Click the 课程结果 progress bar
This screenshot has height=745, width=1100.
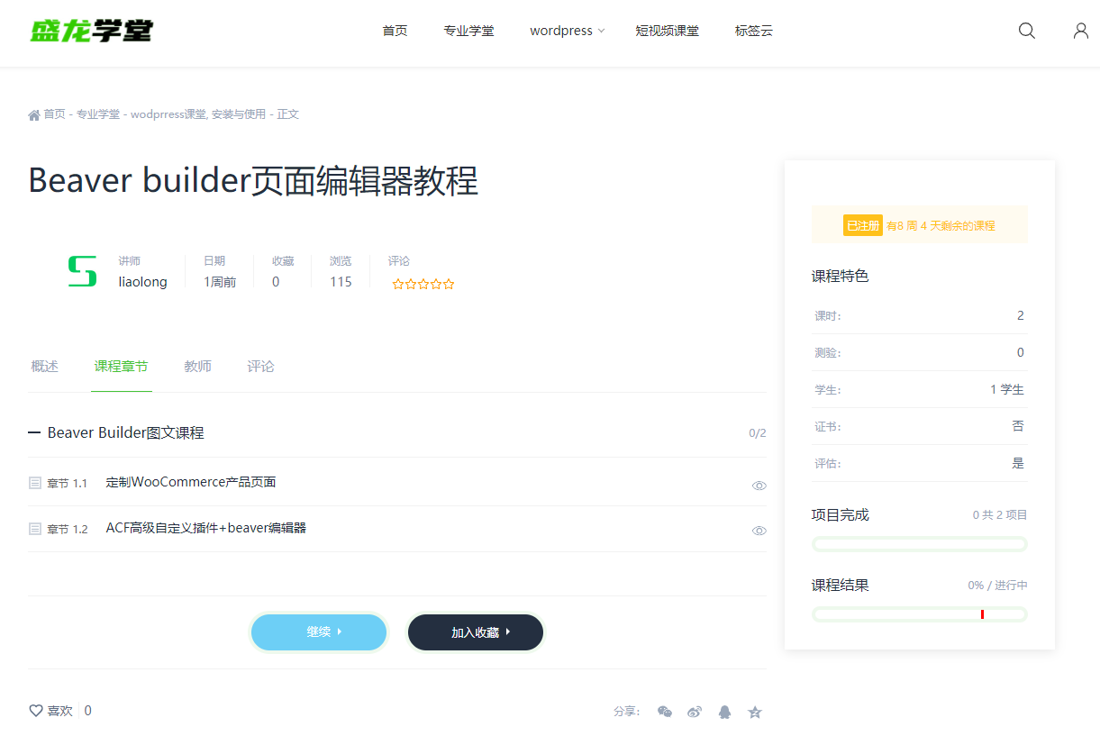tap(920, 614)
